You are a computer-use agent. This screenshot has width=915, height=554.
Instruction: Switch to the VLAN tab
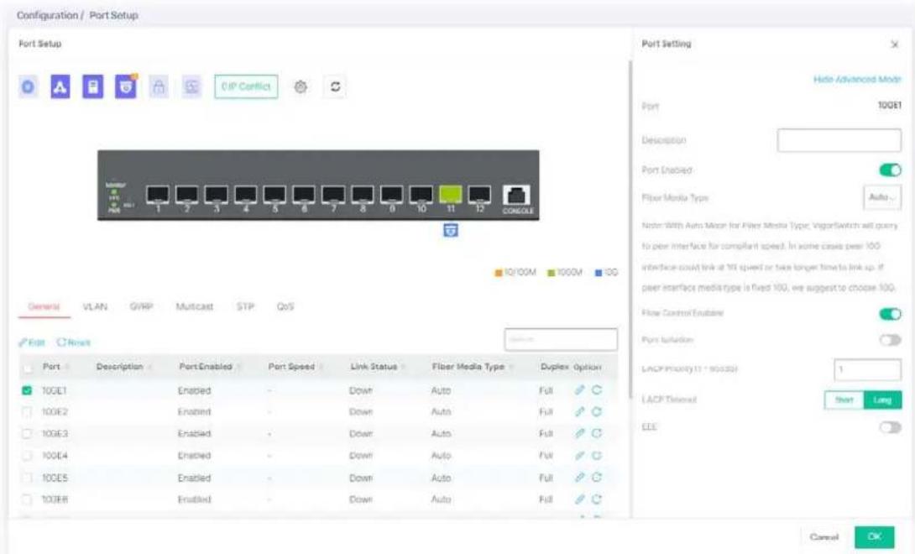click(x=95, y=306)
